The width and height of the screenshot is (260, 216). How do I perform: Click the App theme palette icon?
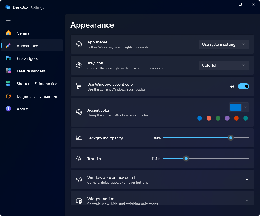[79, 44]
